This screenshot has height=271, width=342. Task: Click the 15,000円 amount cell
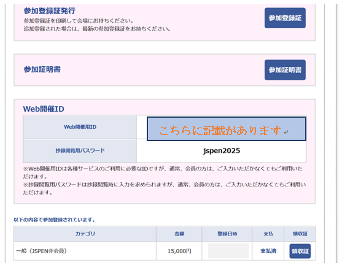click(179, 251)
